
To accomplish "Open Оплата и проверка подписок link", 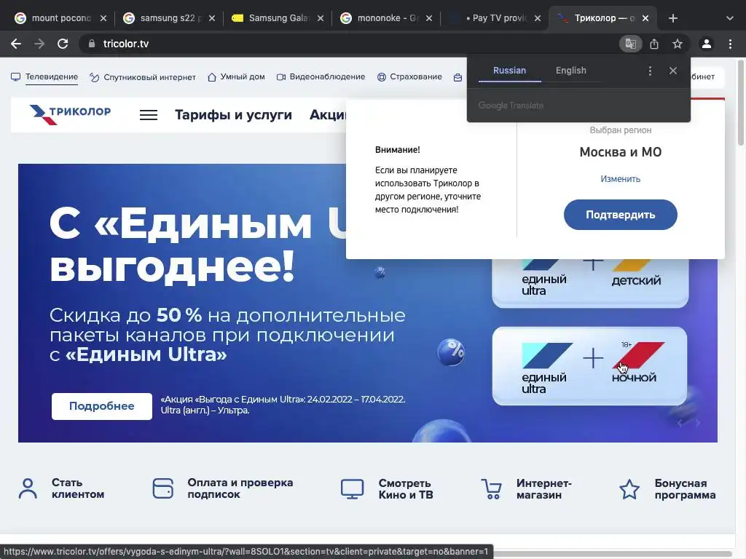I will (240, 488).
